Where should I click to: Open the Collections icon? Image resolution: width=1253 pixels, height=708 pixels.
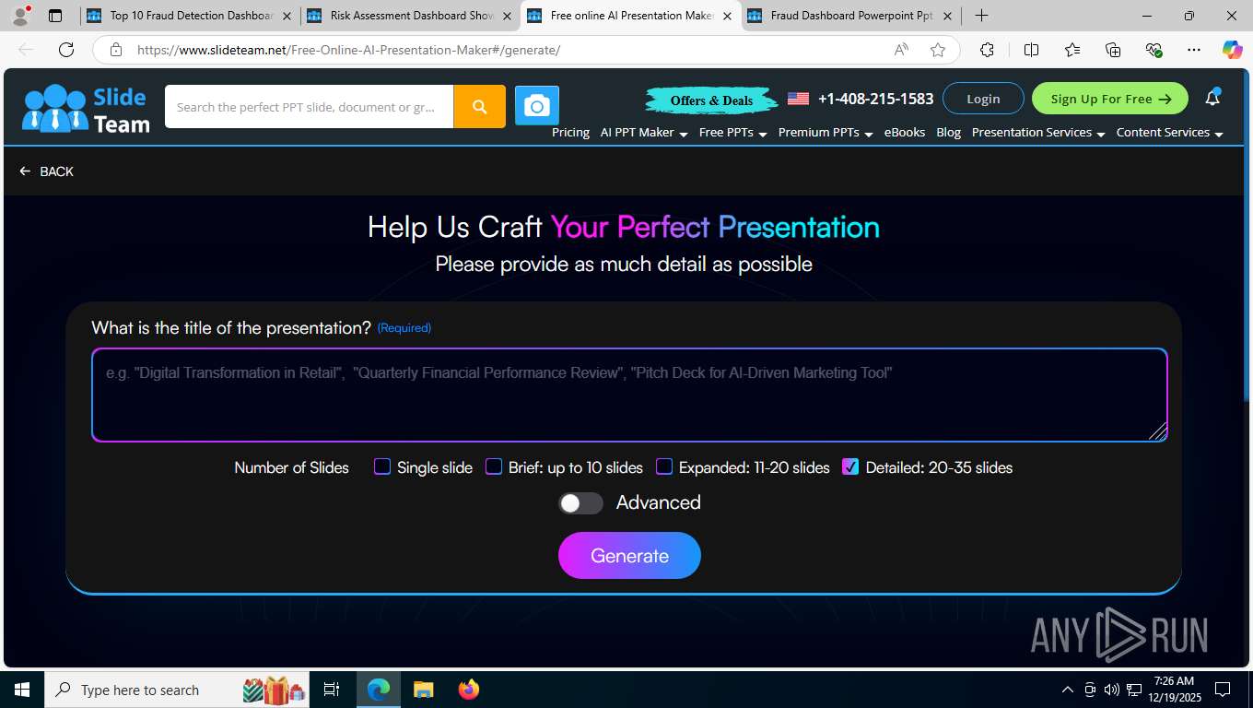pos(1113,50)
